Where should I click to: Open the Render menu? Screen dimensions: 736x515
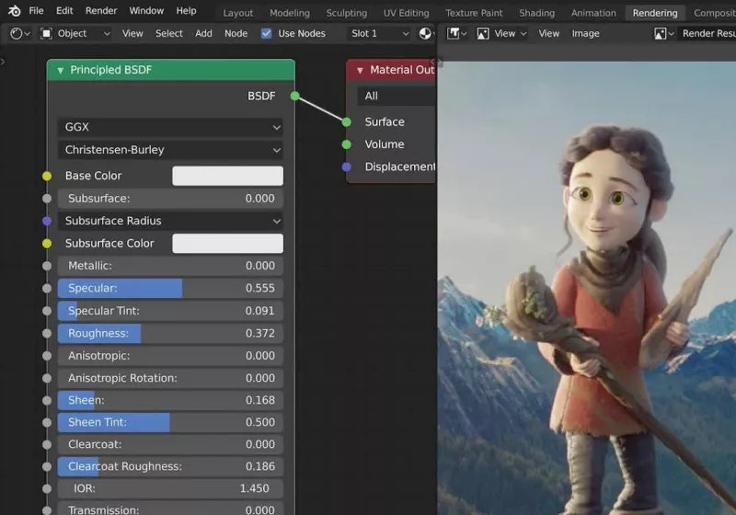pyautogui.click(x=101, y=11)
